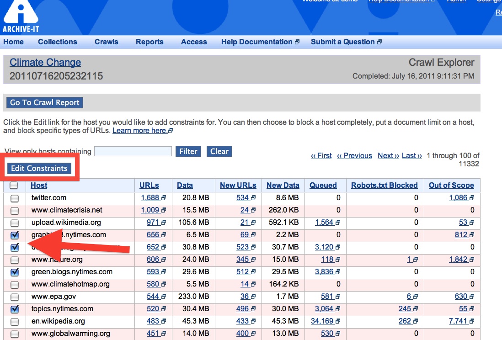This screenshot has height=340, width=502.
Task: Toggle the select-all hosts checkbox
Action: pyautogui.click(x=14, y=186)
